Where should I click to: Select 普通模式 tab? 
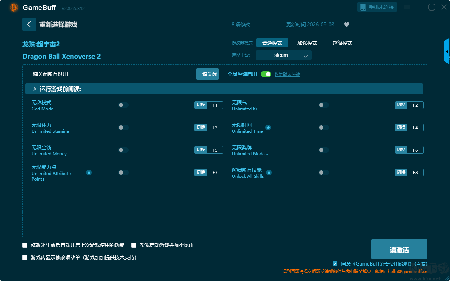click(272, 43)
